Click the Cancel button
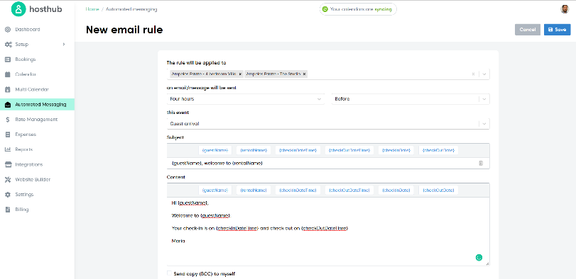 tap(528, 30)
